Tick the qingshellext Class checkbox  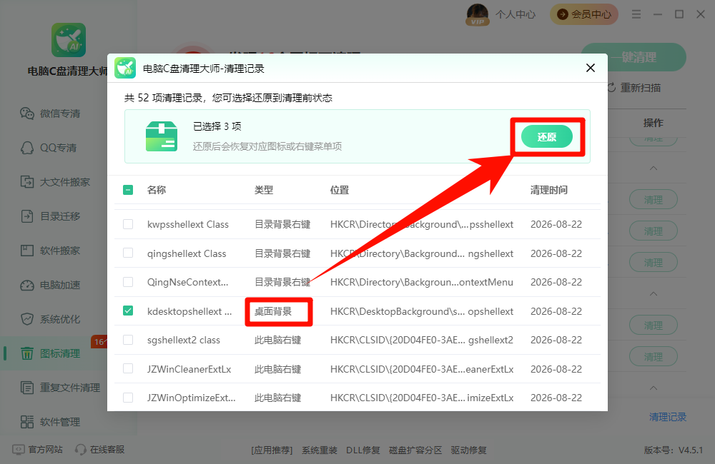pos(128,253)
